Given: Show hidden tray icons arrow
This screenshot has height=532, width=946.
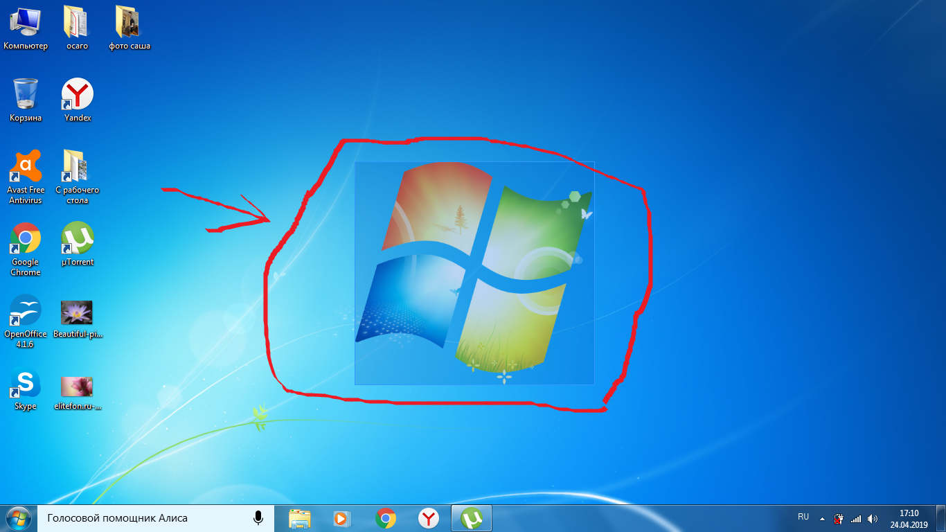Looking at the screenshot, I should click(822, 518).
